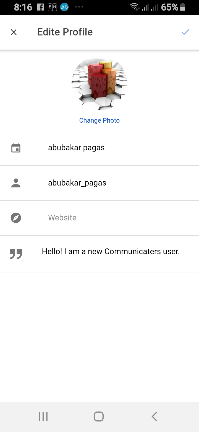Tap the three-dot overflow in status bar
Viewport: 199px width, 432px height.
(79, 7)
